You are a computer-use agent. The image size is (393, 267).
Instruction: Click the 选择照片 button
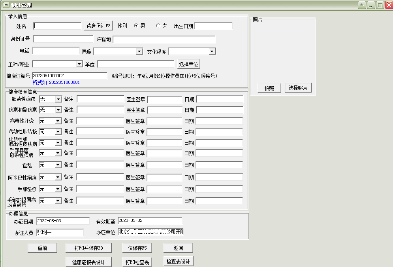(x=298, y=88)
